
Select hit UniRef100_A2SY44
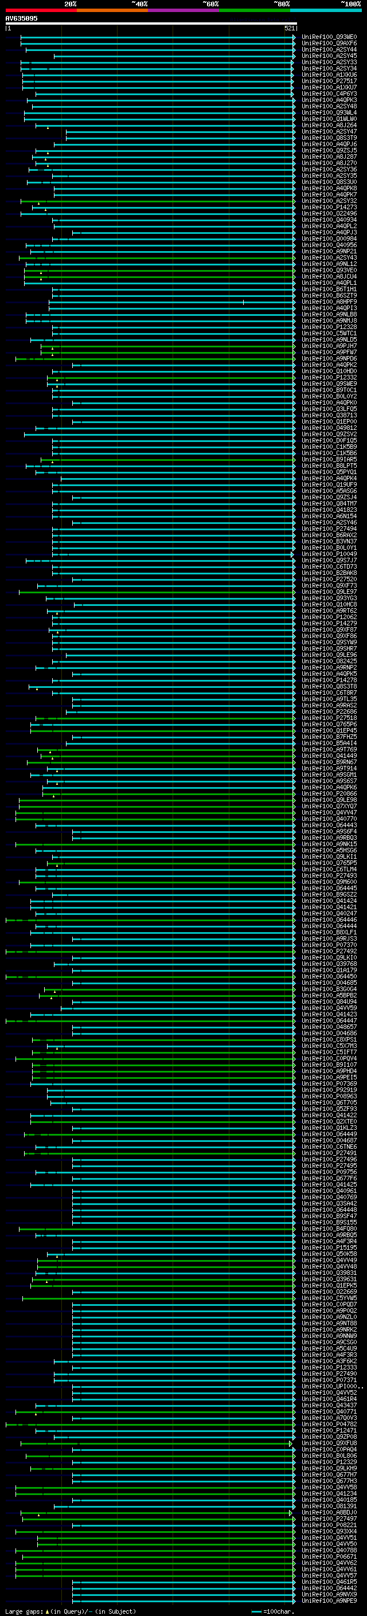coord(329,49)
